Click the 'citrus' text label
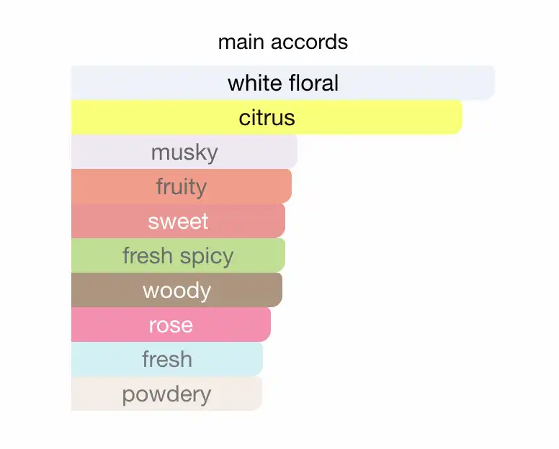This screenshot has width=559, height=449. pyautogui.click(x=267, y=117)
